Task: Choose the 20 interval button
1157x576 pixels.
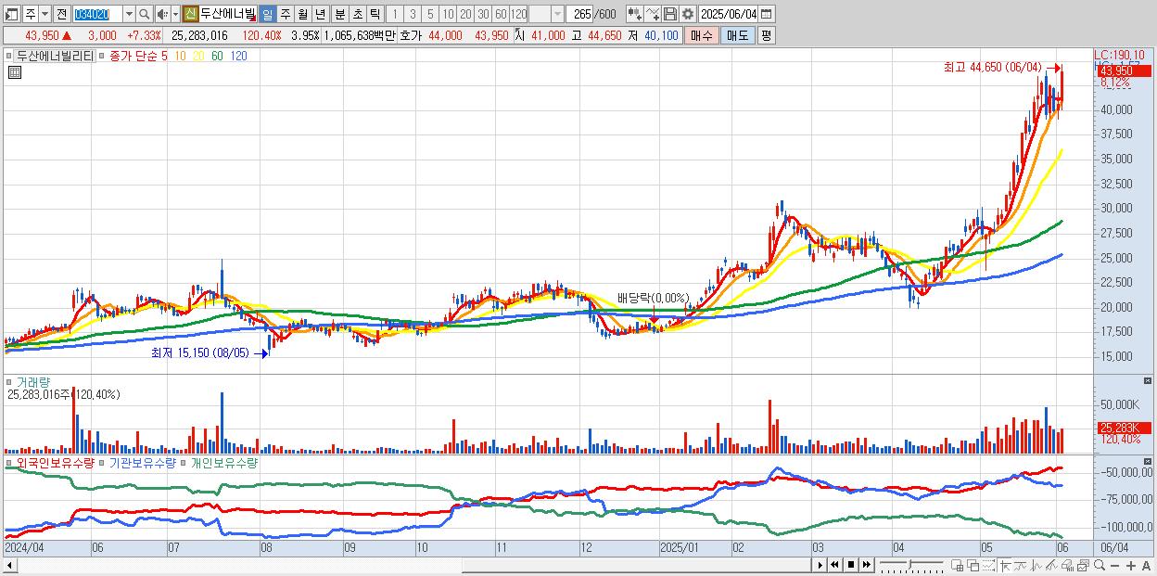Action: (x=465, y=14)
